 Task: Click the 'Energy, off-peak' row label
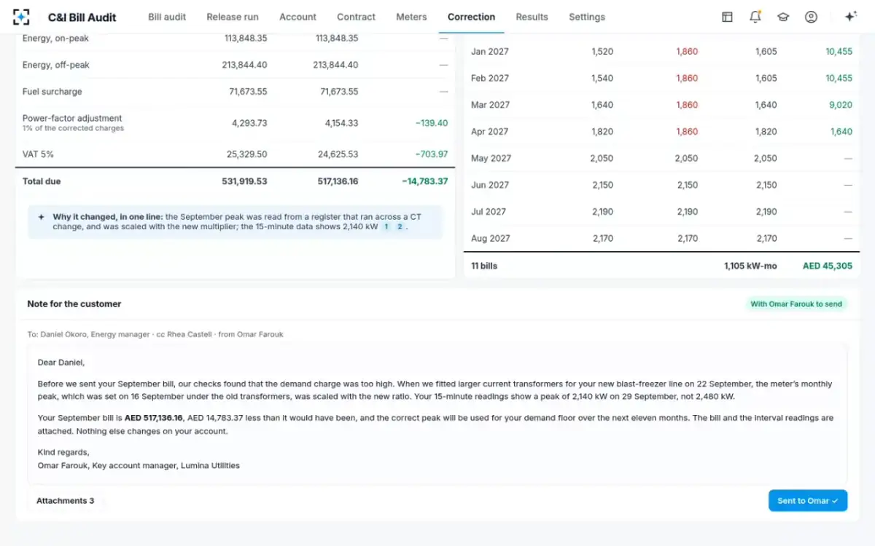pyautogui.click(x=56, y=65)
